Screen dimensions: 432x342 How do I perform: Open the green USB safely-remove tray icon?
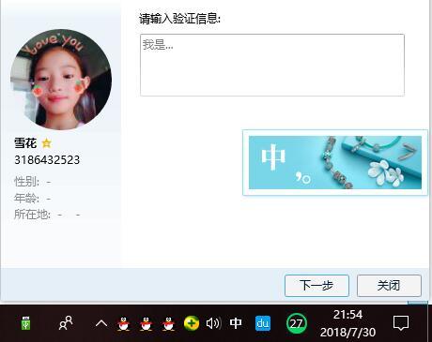(25, 323)
